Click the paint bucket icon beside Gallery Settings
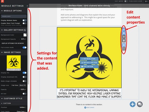The height and width of the screenshot is (112, 149). (x=25, y=30)
